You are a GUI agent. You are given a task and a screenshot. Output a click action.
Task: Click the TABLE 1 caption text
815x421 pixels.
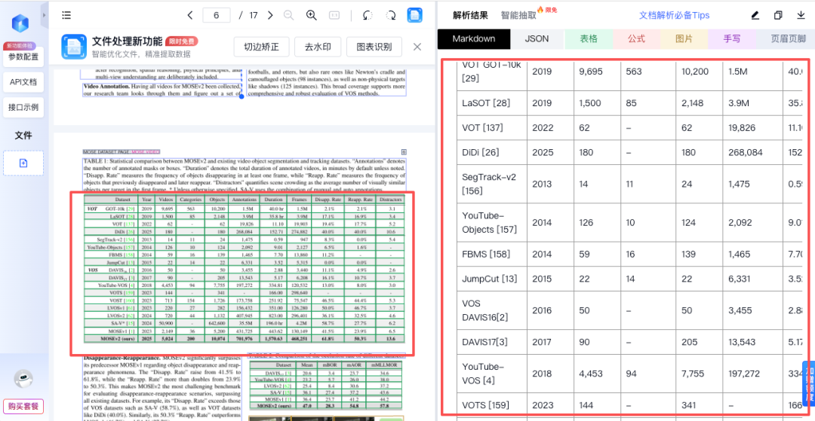click(244, 175)
